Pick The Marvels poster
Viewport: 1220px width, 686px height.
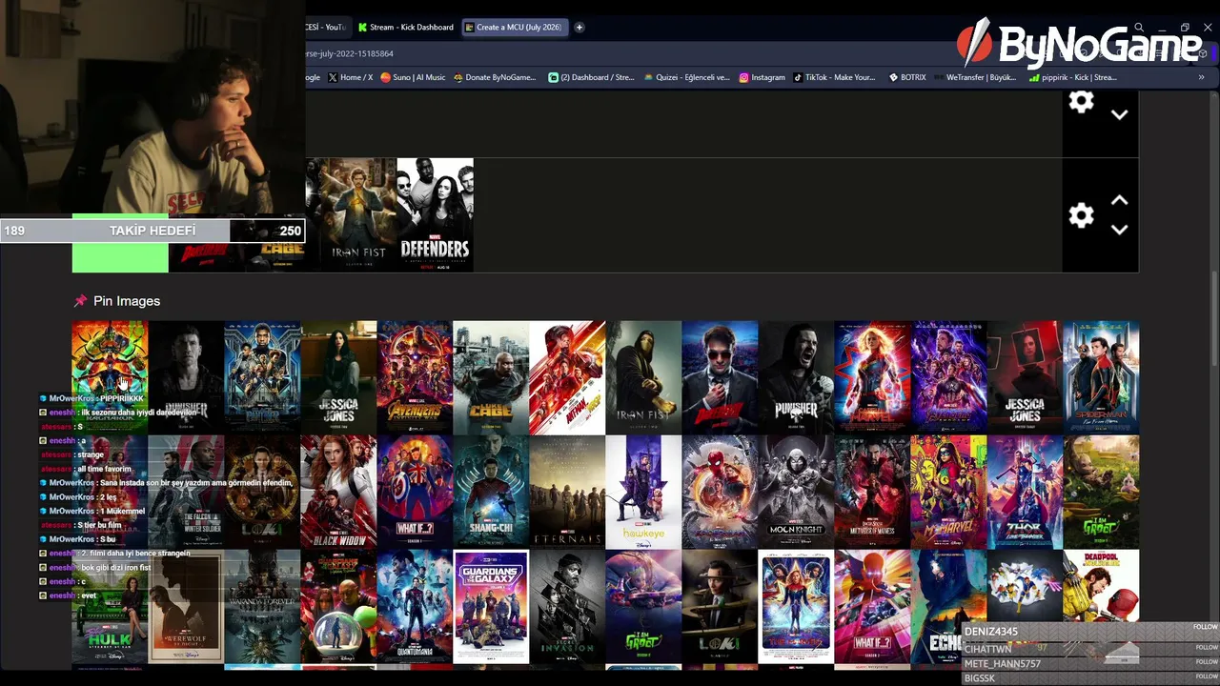coord(796,606)
